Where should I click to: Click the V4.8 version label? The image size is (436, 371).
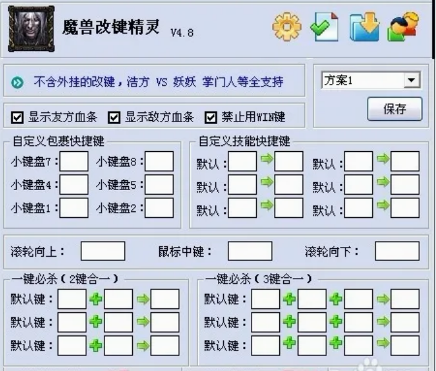pyautogui.click(x=182, y=33)
